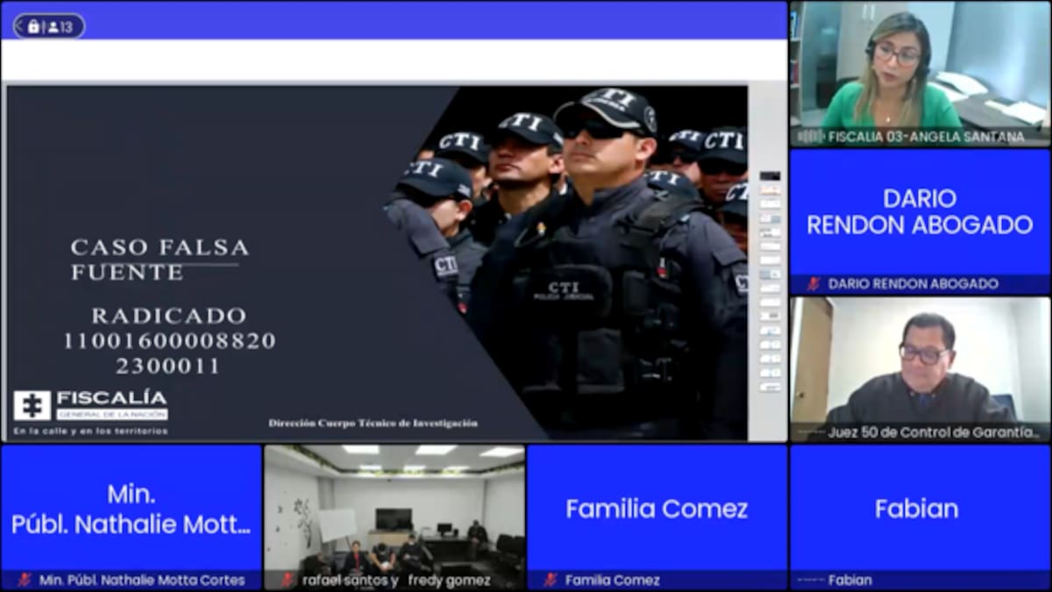The width and height of the screenshot is (1052, 592).
Task: Select the Fabian participant tile
Action: [x=920, y=509]
